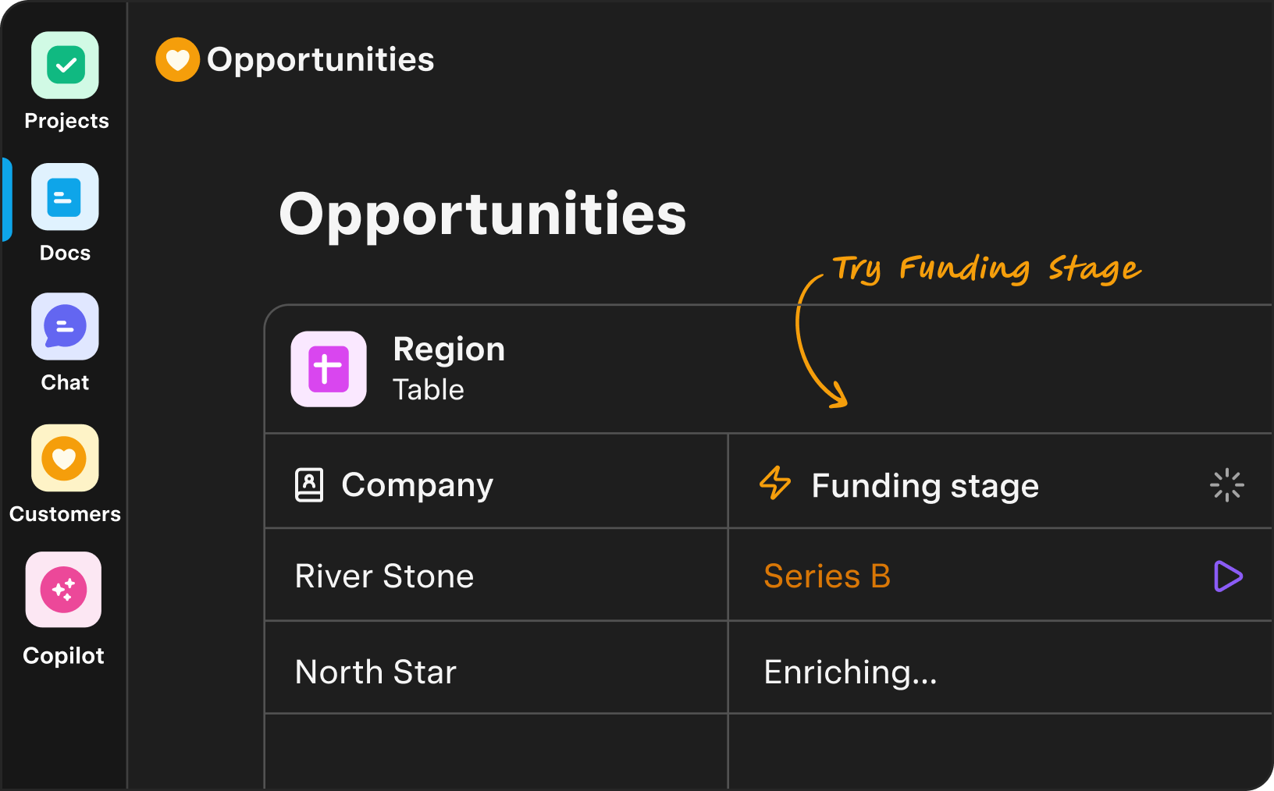Click the Company column contact icon
Screen dimensions: 1274x791
click(x=309, y=485)
